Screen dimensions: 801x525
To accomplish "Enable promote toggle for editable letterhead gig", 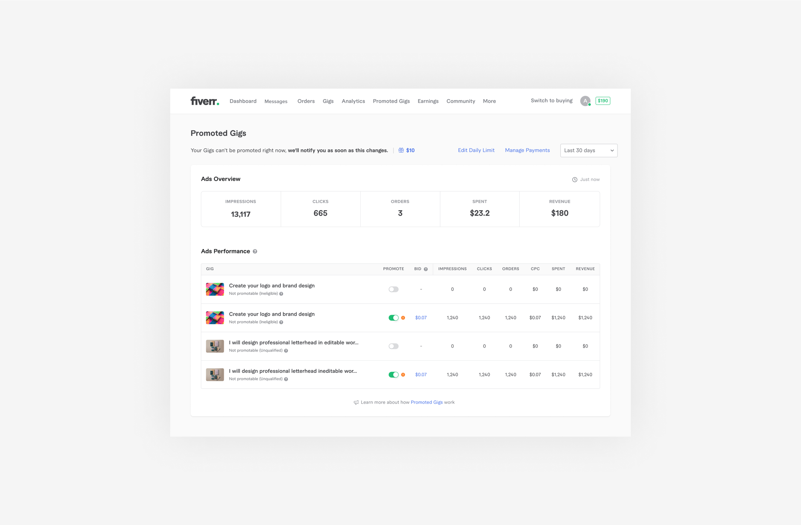I will (x=393, y=346).
